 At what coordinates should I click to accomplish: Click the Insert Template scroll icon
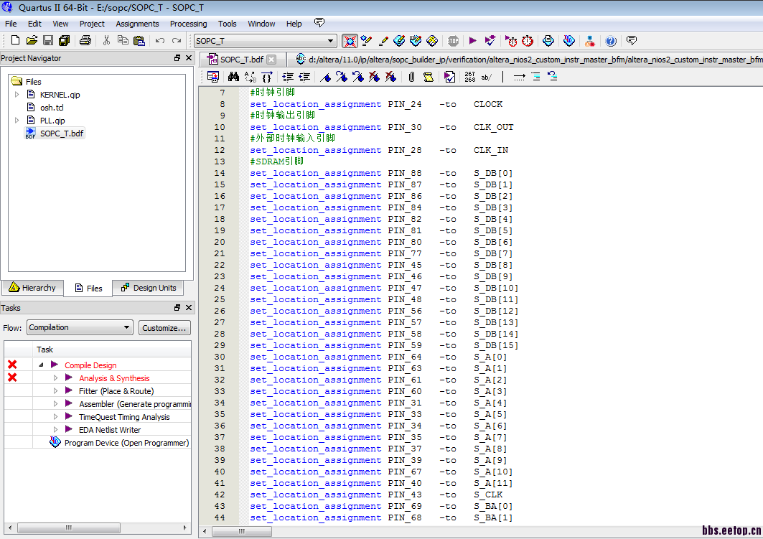pos(429,77)
